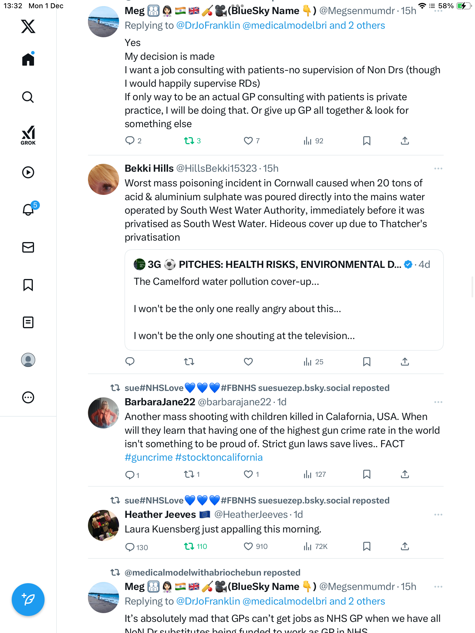475x633 pixels.
Task: Bookmark Bekki Hills' Cornwall post
Action: pyautogui.click(x=367, y=362)
